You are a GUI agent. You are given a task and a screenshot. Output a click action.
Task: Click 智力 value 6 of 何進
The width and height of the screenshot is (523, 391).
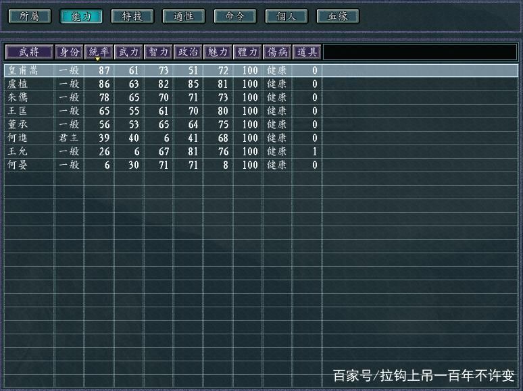[166, 138]
